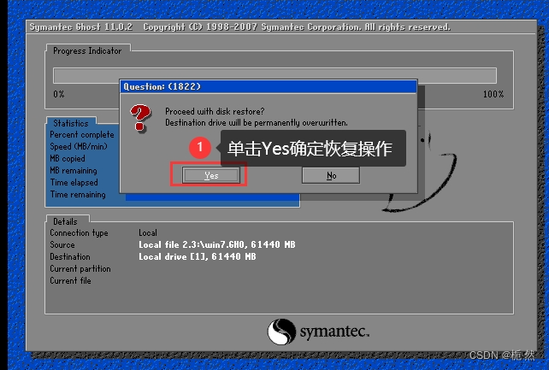Confirm disk restore with Yes button
The image size is (549, 370).
211,175
